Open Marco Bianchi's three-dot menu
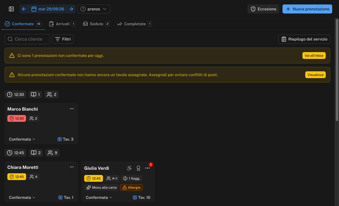Image resolution: width=339 pixels, height=206 pixels. [x=72, y=109]
